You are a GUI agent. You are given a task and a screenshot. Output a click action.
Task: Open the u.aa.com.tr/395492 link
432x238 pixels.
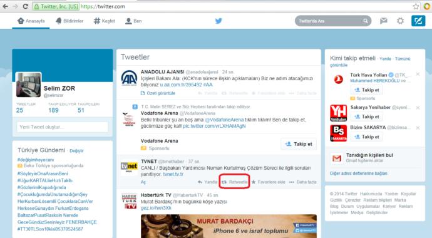pos(181,85)
